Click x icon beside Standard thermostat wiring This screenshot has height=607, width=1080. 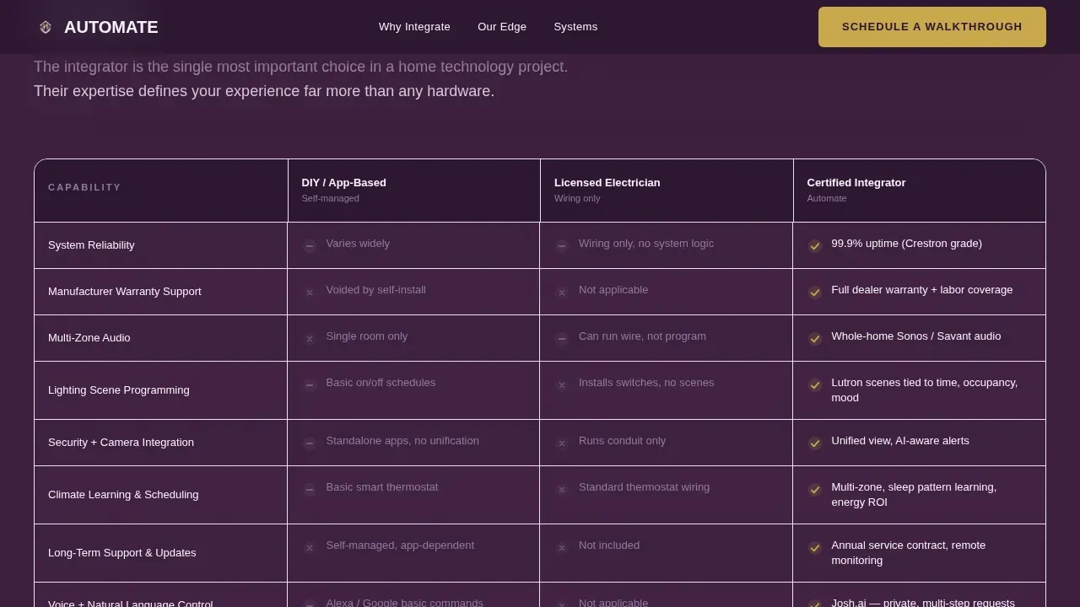pyautogui.click(x=562, y=490)
